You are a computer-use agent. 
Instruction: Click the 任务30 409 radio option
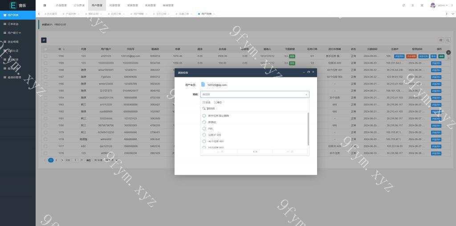pos(204,135)
